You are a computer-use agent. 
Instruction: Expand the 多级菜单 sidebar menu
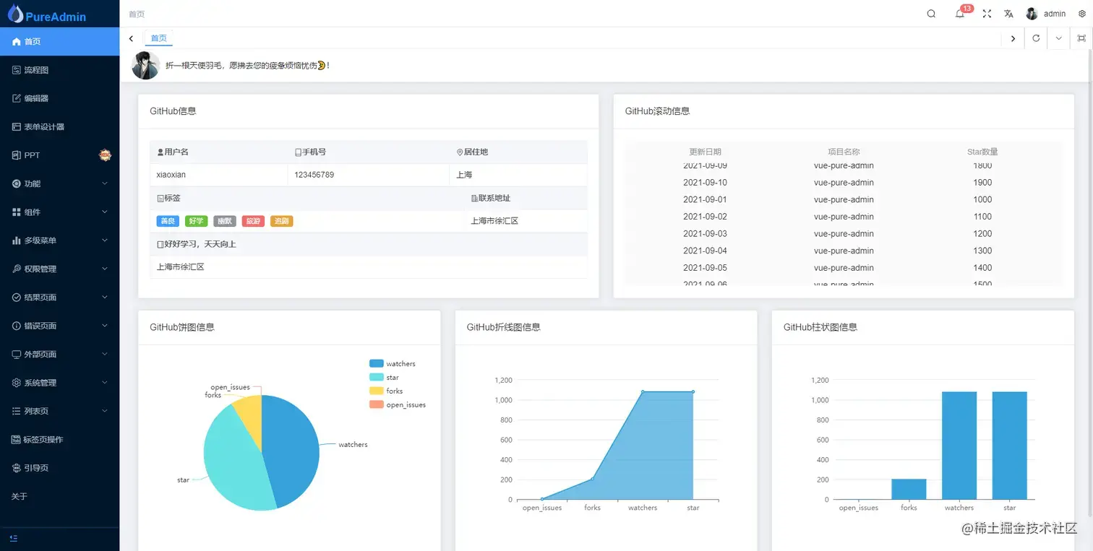click(59, 240)
